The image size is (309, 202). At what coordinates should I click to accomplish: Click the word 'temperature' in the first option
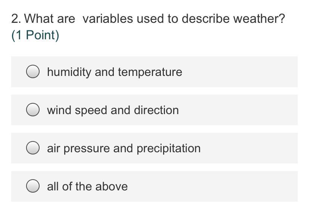point(150,72)
